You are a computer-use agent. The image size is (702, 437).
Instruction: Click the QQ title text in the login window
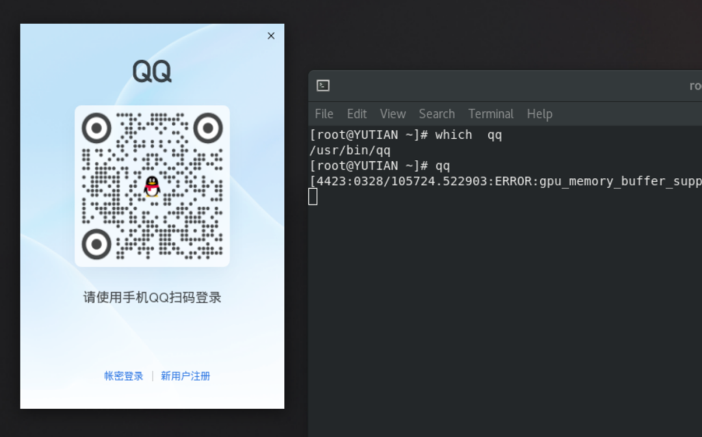point(151,71)
